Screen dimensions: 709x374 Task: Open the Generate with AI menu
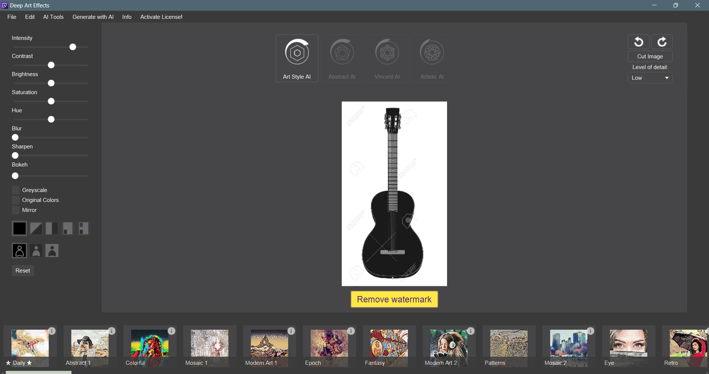tap(93, 17)
